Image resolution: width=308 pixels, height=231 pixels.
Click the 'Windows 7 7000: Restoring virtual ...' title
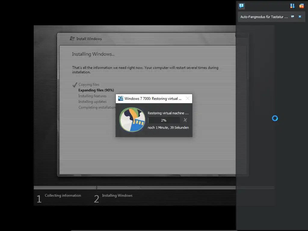coord(153,99)
